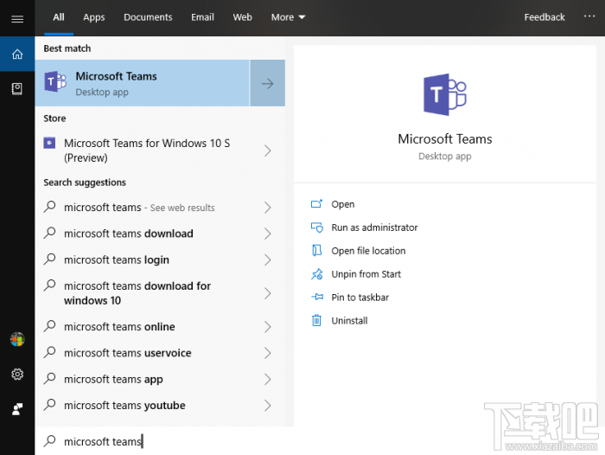Select Unpin from Start action
Screen dimensions: 605x455
point(366,274)
